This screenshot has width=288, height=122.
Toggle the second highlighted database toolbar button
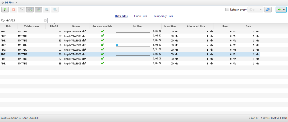tap(38, 10)
